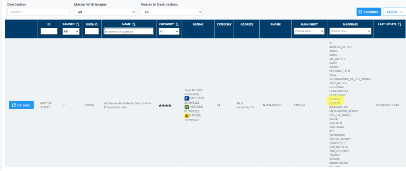Image resolution: width=406 pixels, height=171 pixels.
Task: Open the See page button
Action: click(x=21, y=105)
